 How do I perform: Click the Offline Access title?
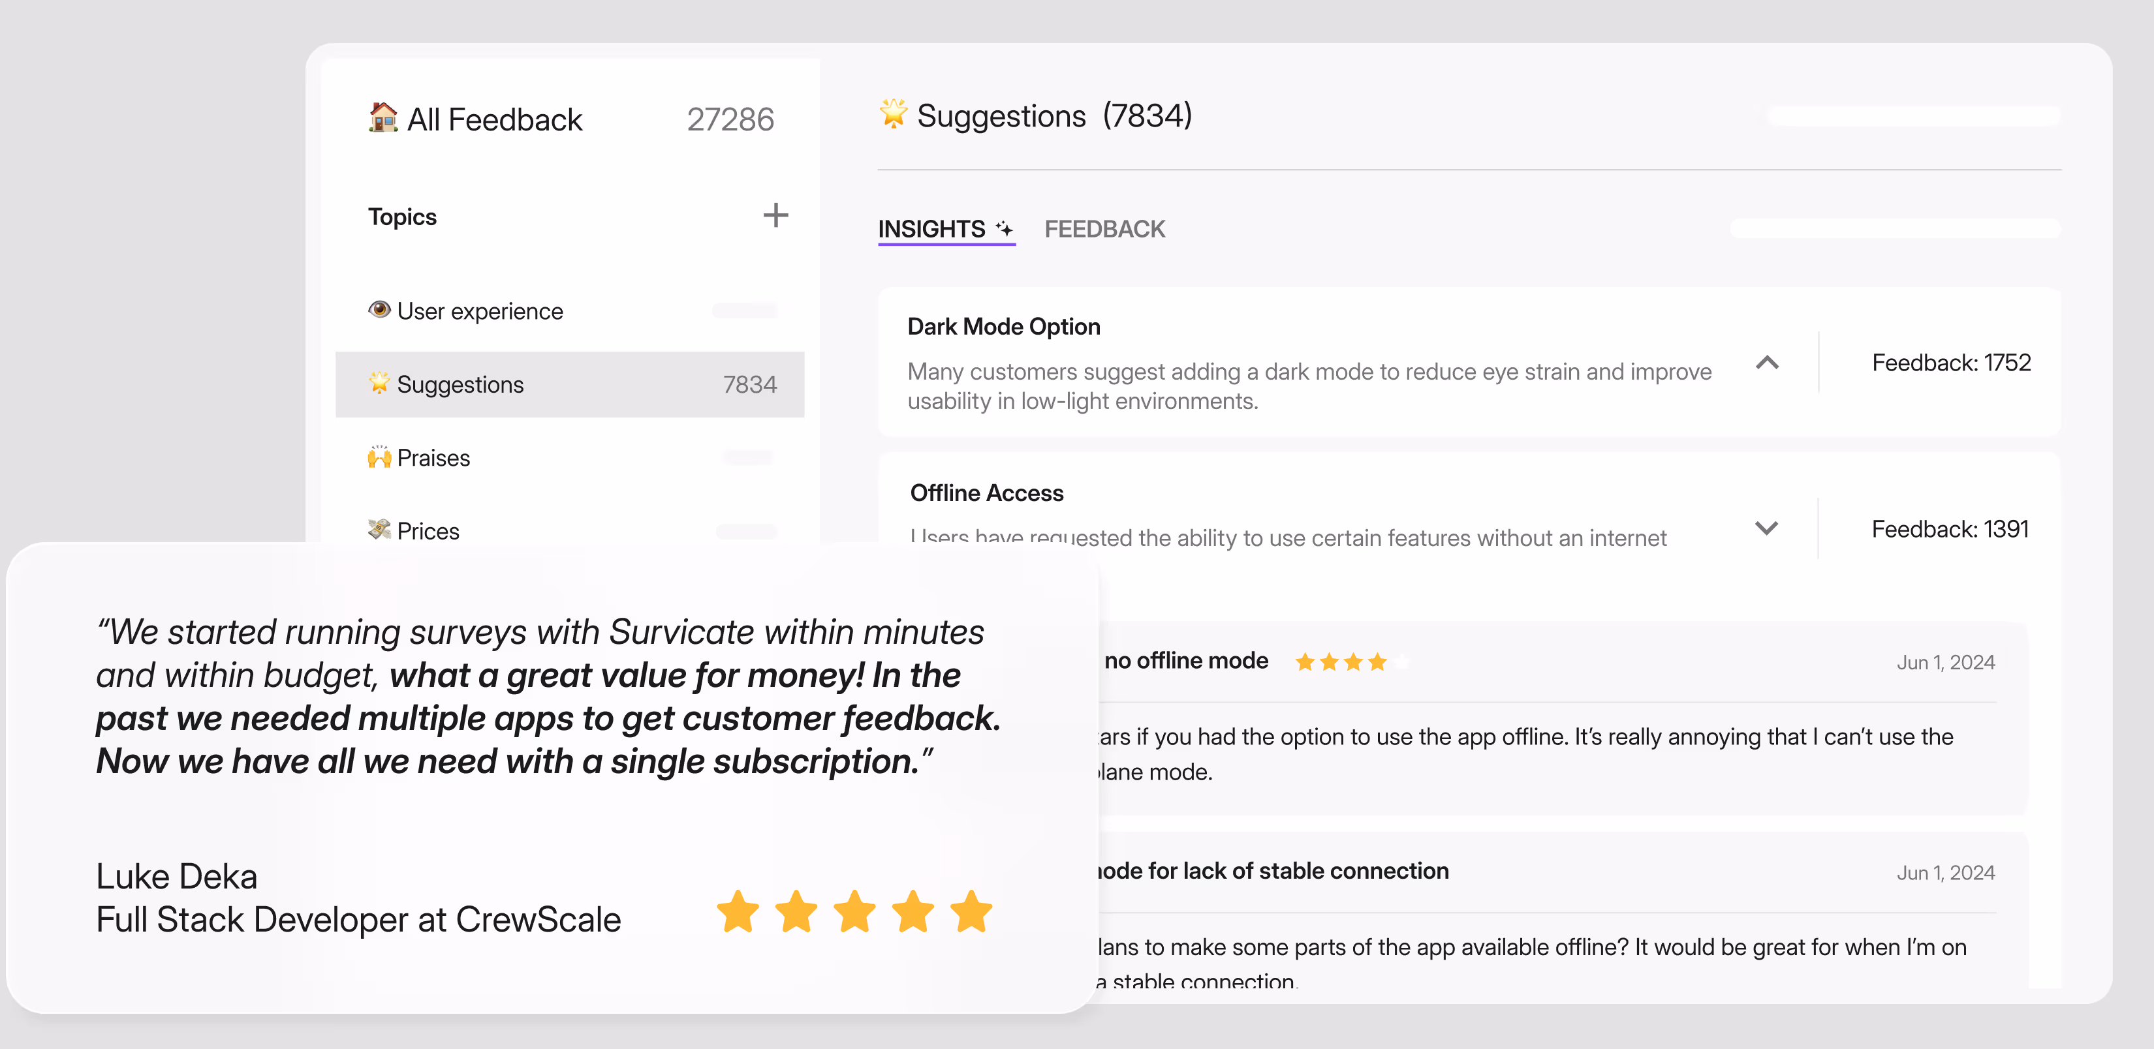987,493
